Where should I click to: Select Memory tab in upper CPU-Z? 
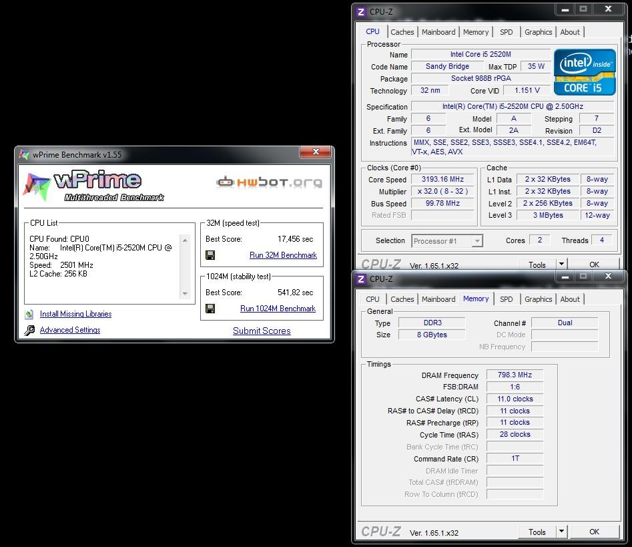tap(476, 32)
